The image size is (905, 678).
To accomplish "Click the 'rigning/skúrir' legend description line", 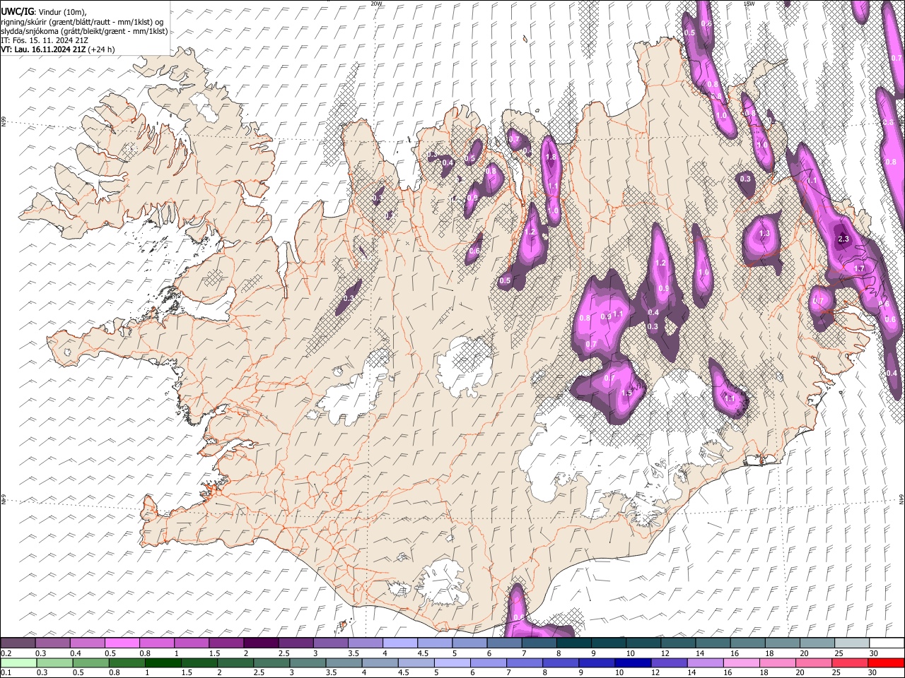I will point(82,21).
